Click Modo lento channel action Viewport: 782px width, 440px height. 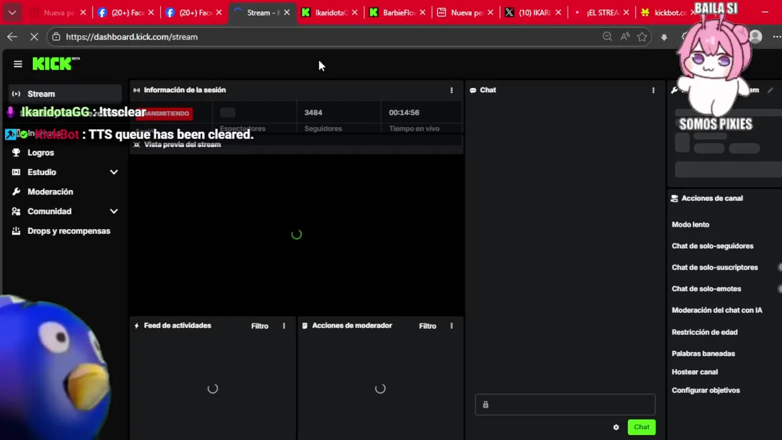pyautogui.click(x=690, y=224)
